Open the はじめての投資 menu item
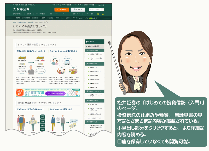 (40, 14)
